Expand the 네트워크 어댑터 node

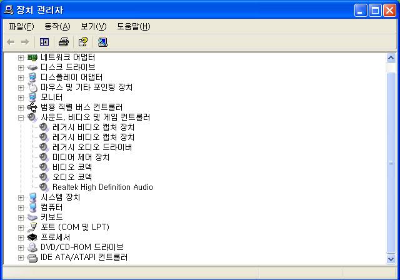pyautogui.click(x=21, y=57)
